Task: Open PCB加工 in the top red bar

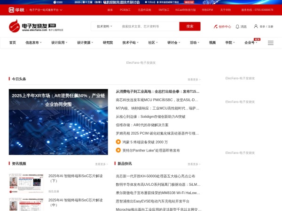Action: point(125,10)
